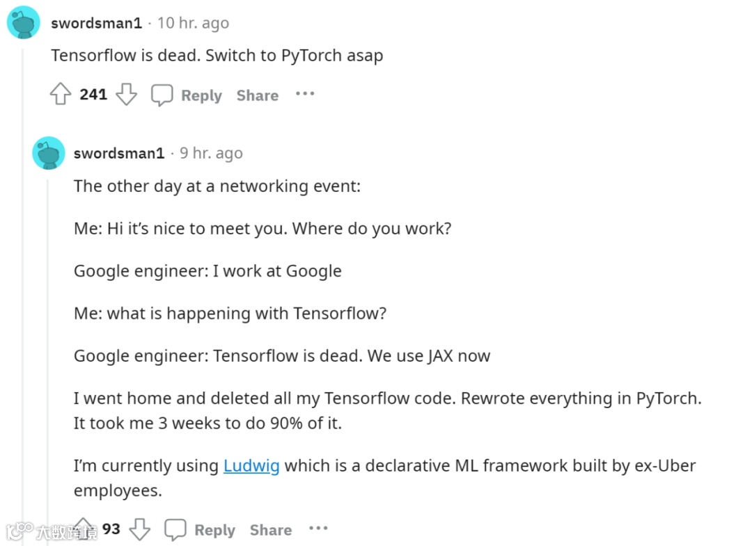Click the speech bubble icon on the 93-point reply
This screenshot has height=546, width=752.
175,530
